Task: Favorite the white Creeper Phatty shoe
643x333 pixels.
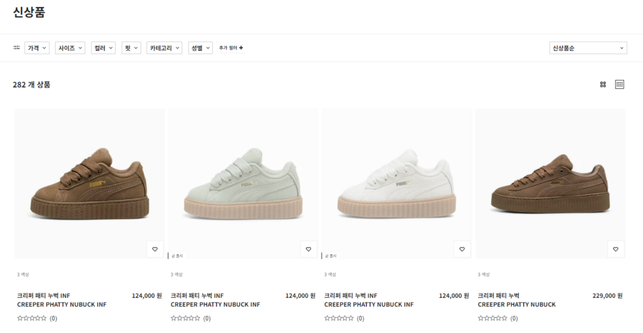Action: [462, 249]
